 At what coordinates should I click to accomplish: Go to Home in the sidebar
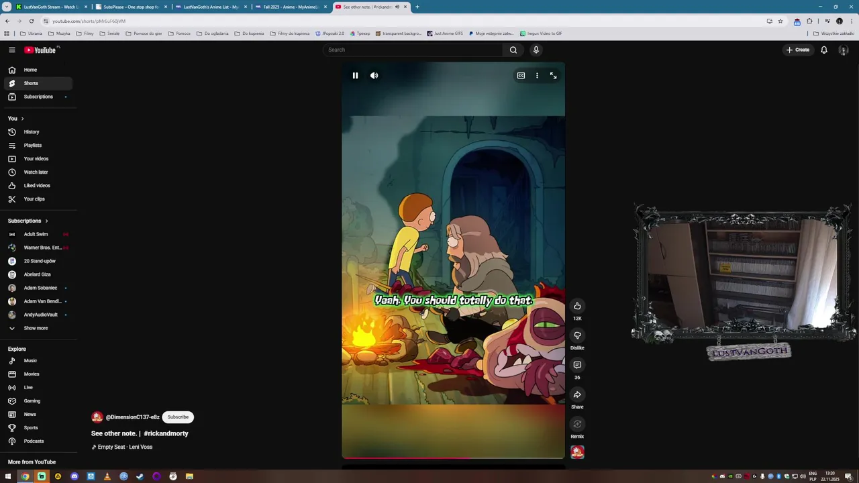tap(38, 70)
